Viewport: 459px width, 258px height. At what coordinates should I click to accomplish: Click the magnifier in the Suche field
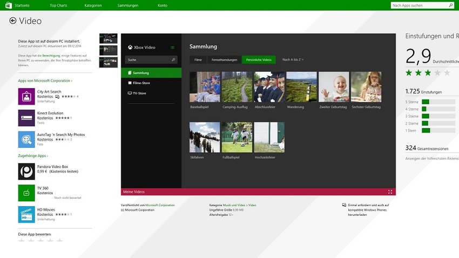173,60
